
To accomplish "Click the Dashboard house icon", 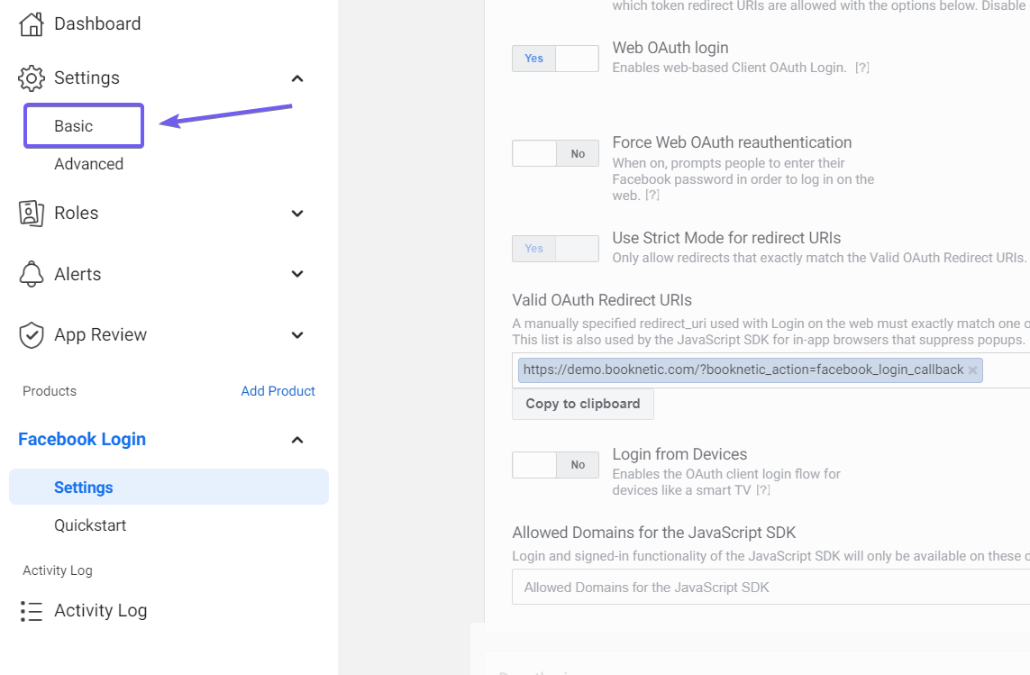I will tap(31, 24).
